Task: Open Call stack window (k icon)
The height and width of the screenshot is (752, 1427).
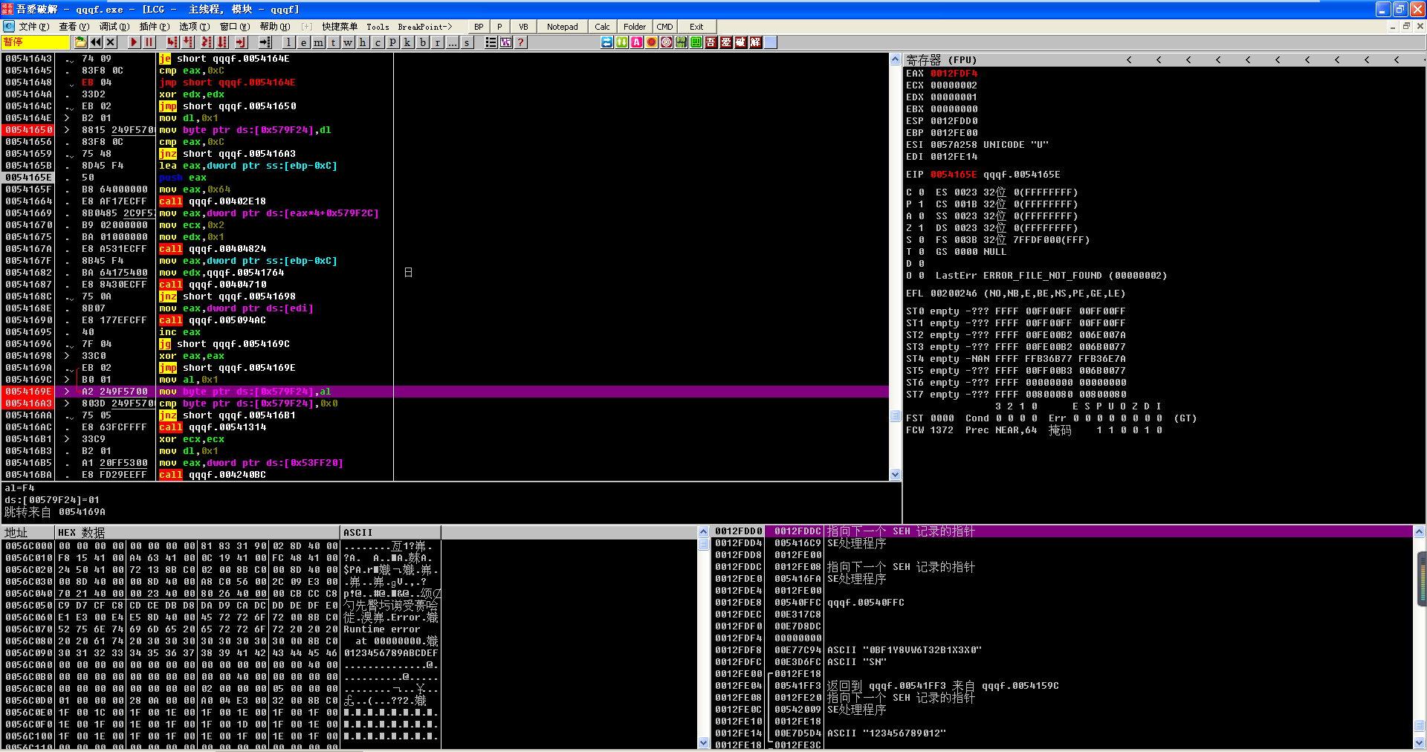Action: pos(407,42)
